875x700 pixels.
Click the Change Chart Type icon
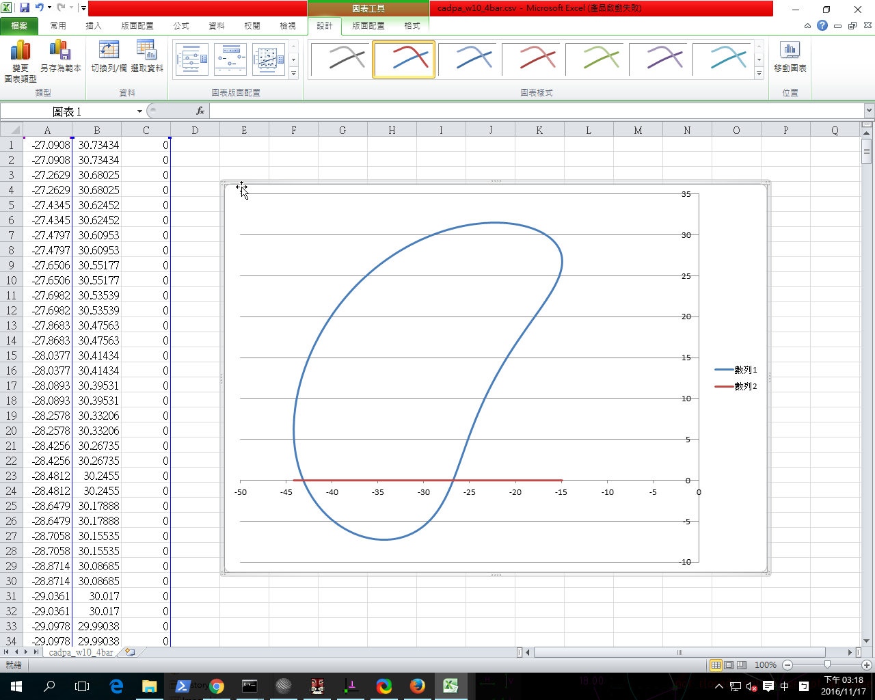[x=21, y=51]
